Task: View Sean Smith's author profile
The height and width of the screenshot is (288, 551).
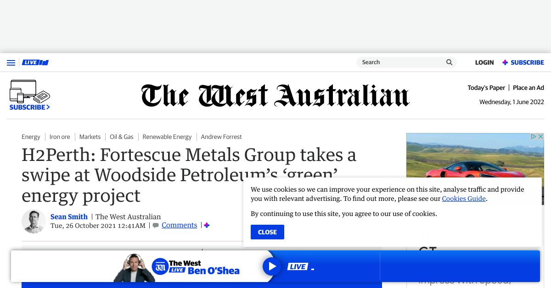Action: coord(69,216)
